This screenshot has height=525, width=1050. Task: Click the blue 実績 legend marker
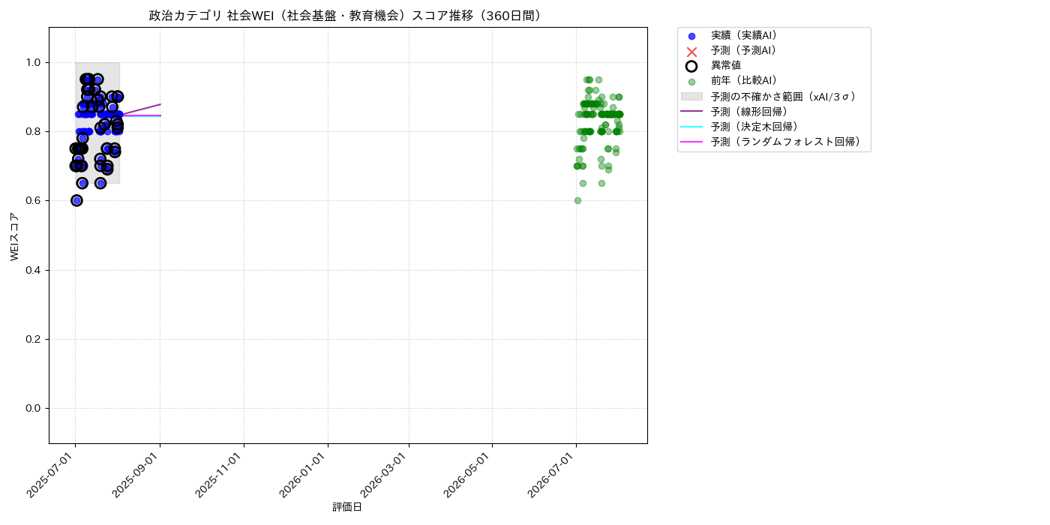pyautogui.click(x=691, y=36)
